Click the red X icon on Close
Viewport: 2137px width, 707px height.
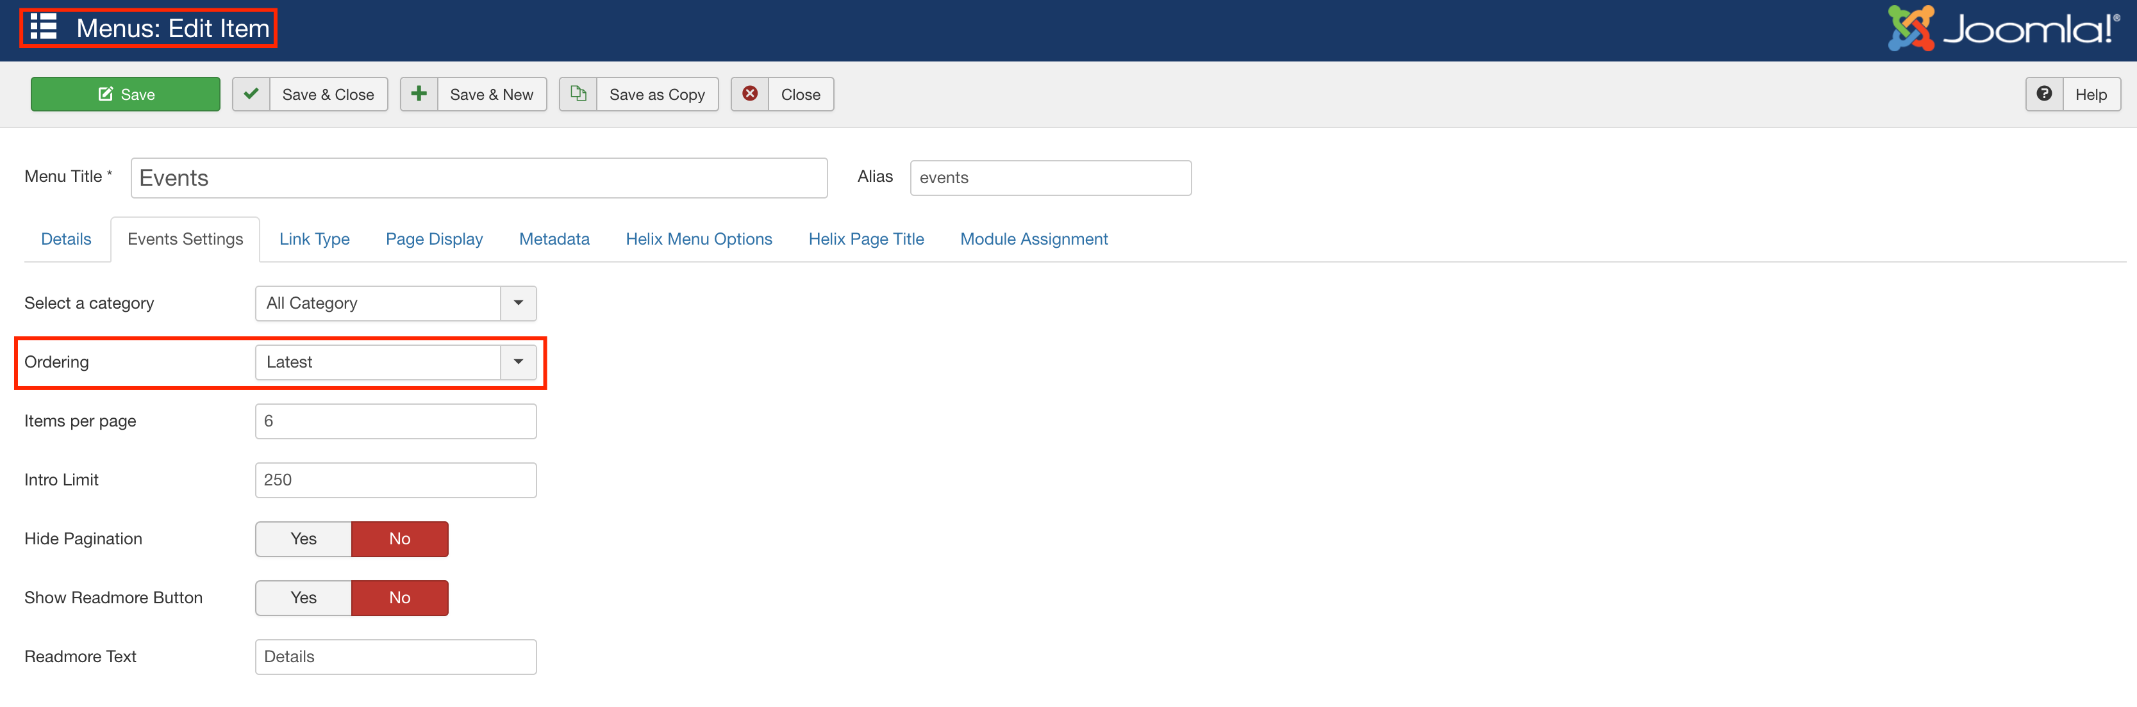(750, 93)
